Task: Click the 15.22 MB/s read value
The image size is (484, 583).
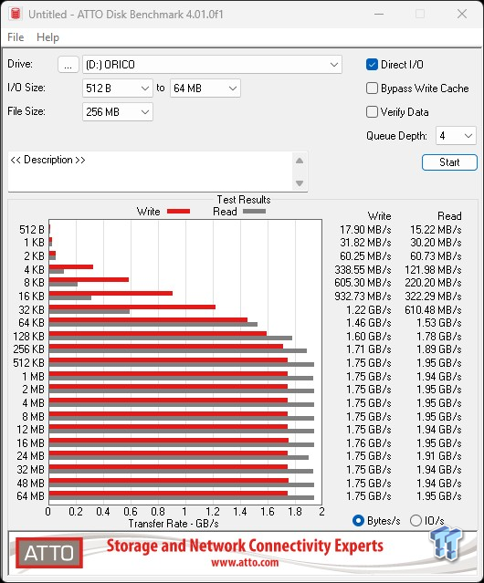Action: pyautogui.click(x=436, y=230)
